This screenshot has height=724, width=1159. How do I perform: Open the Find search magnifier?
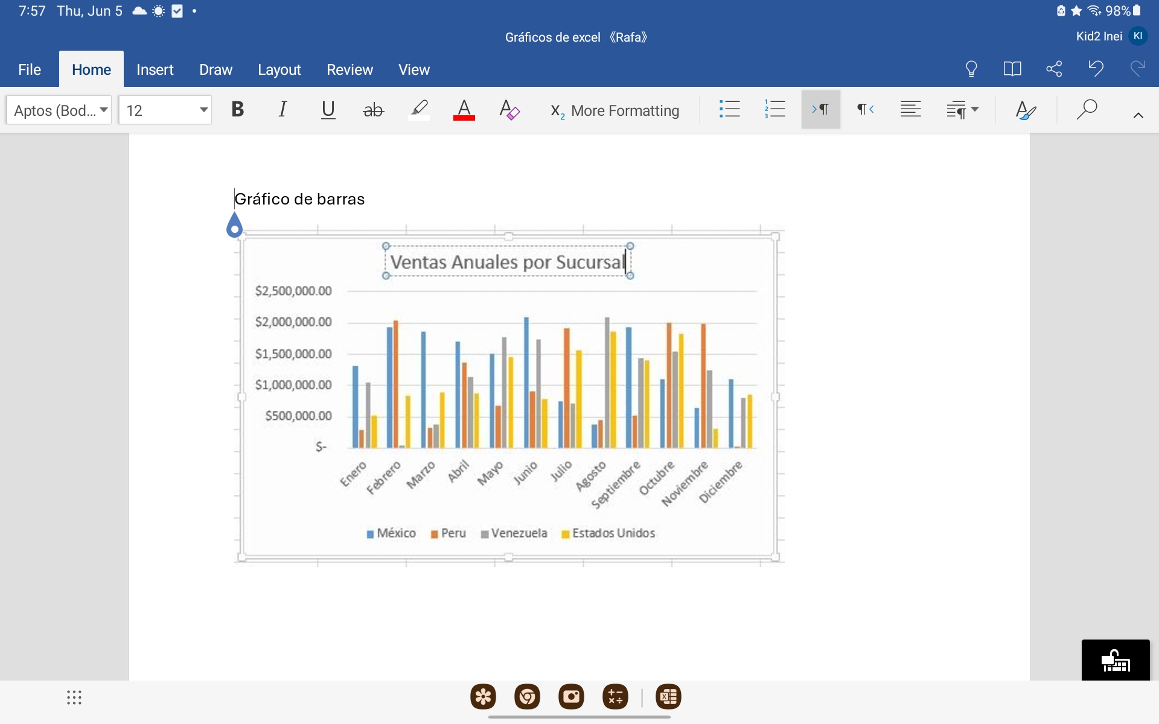tap(1087, 110)
